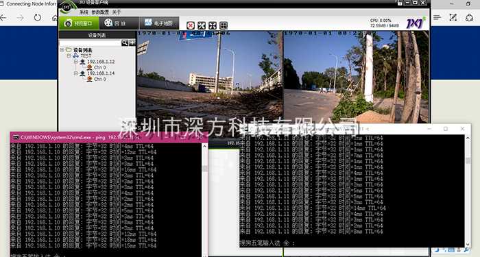Screen dimensions: 480x257
Task: Select device 192.168.1.12 in tree
Action: [x=101, y=62]
